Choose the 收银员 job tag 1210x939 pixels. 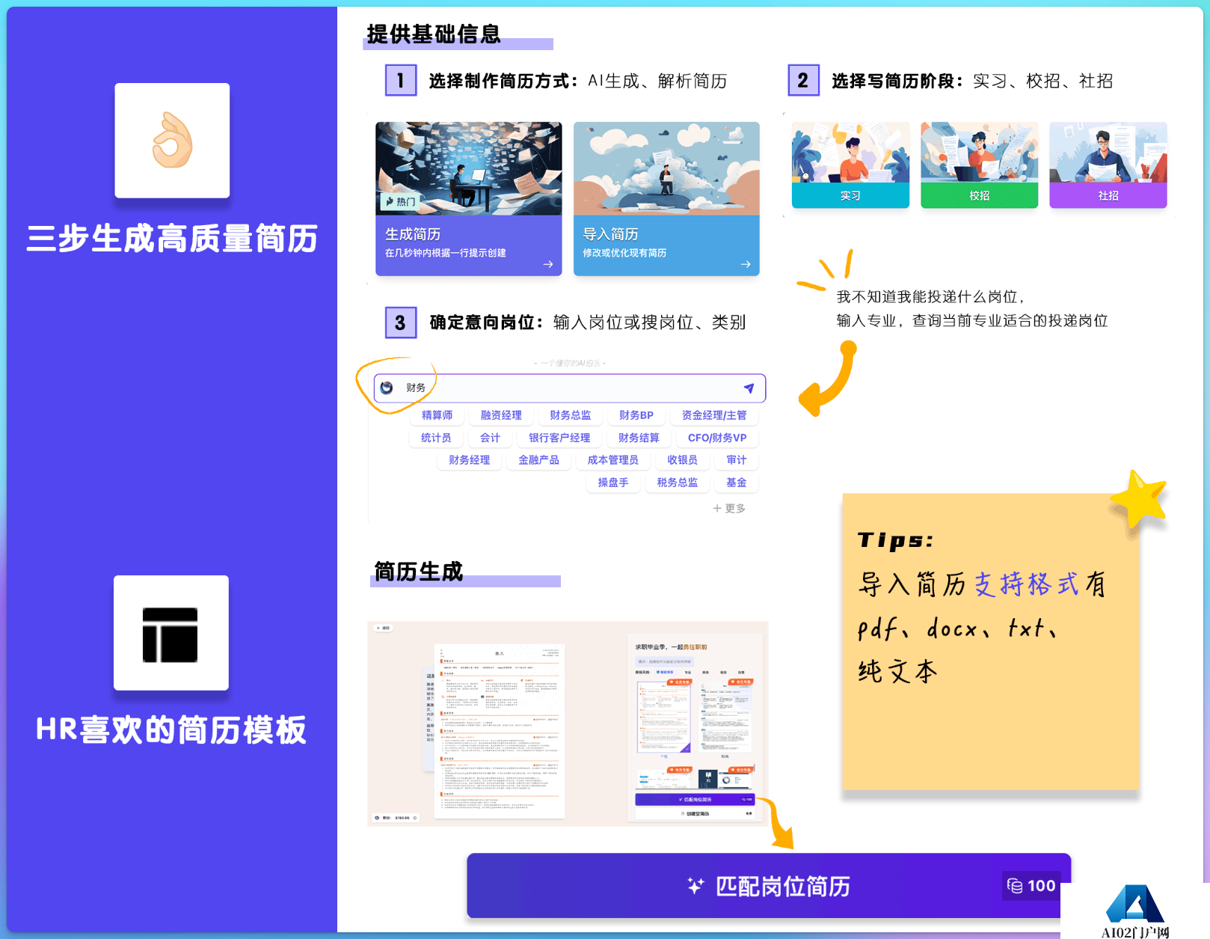[682, 460]
